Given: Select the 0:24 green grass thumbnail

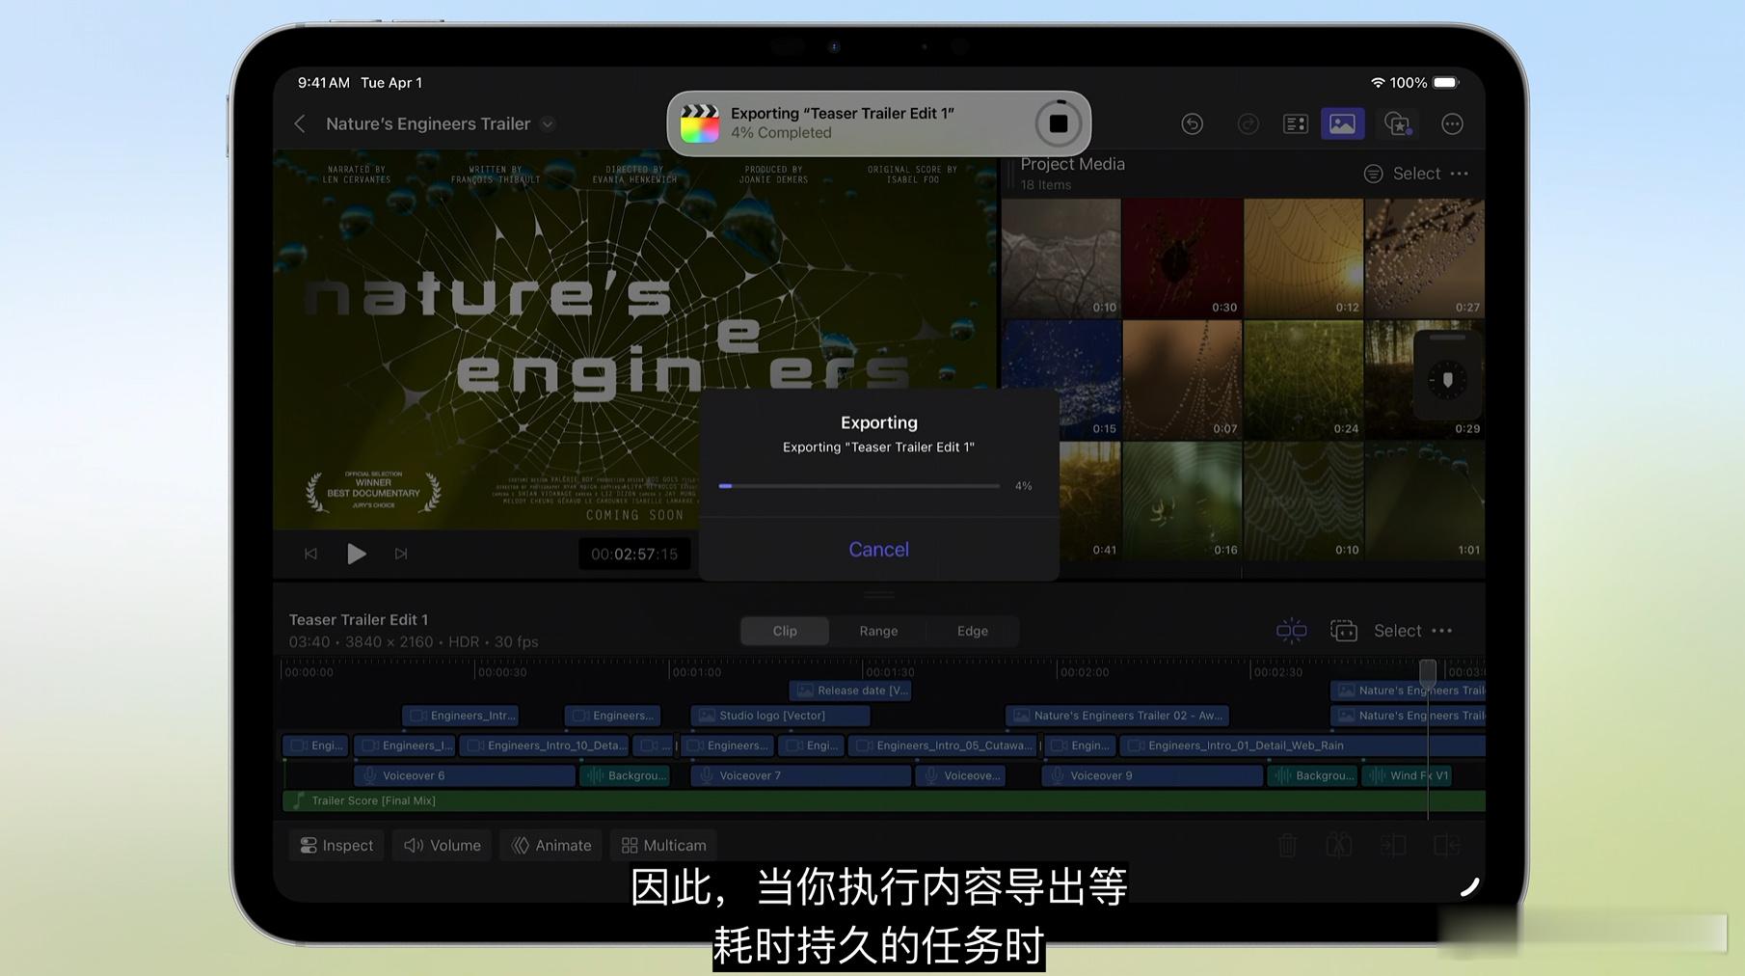Looking at the screenshot, I should click(1303, 380).
